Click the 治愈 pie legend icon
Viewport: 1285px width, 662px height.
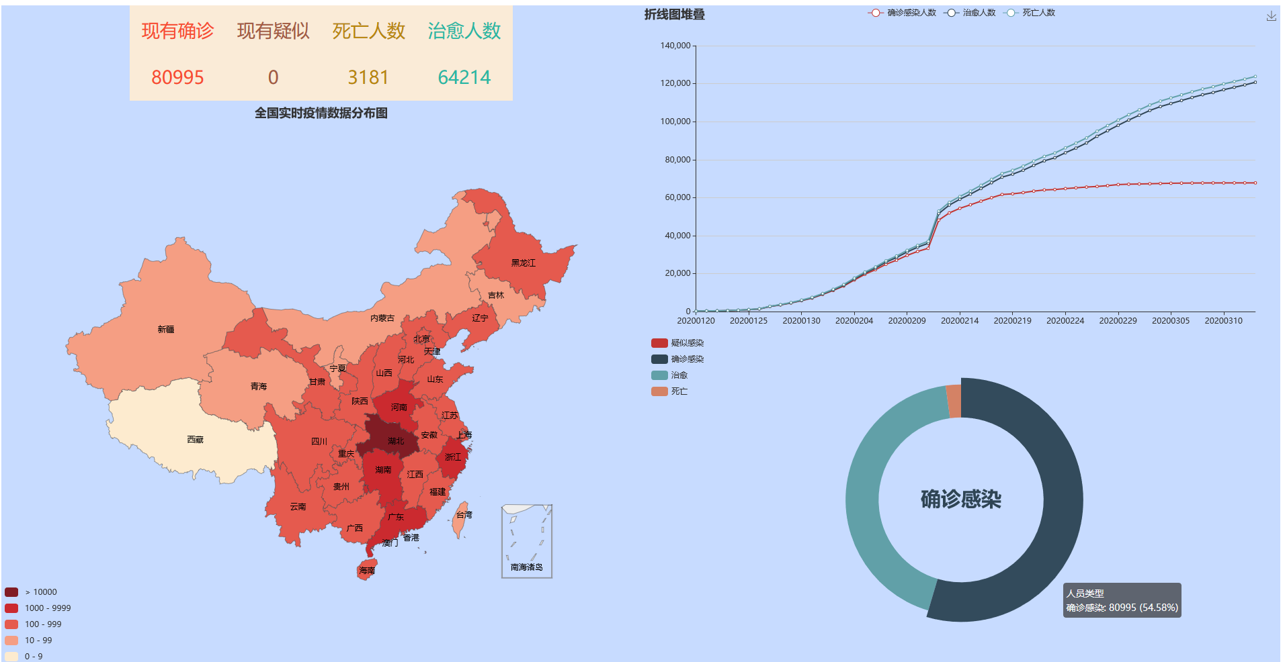tap(659, 375)
